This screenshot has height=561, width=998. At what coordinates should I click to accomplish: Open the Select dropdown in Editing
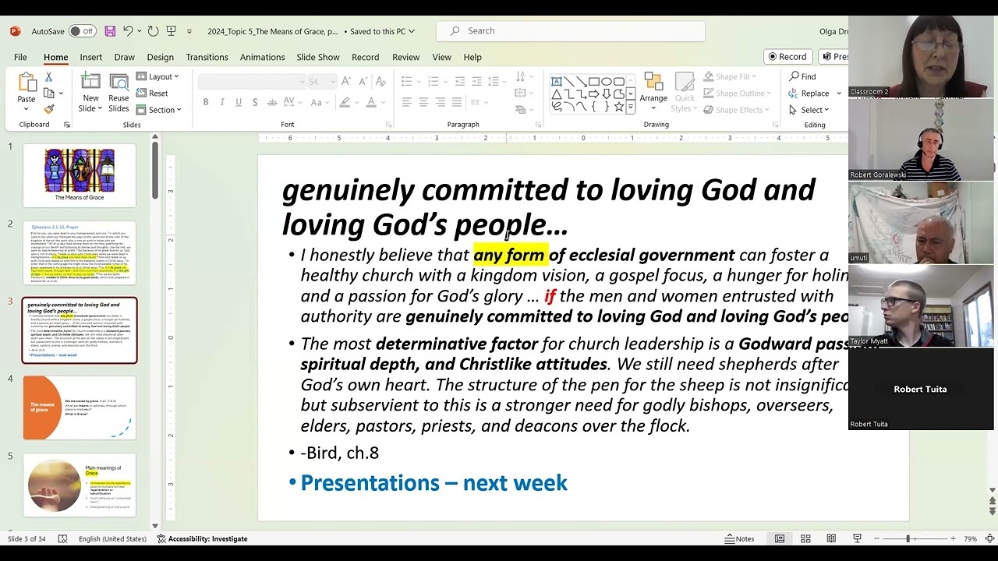(x=809, y=110)
